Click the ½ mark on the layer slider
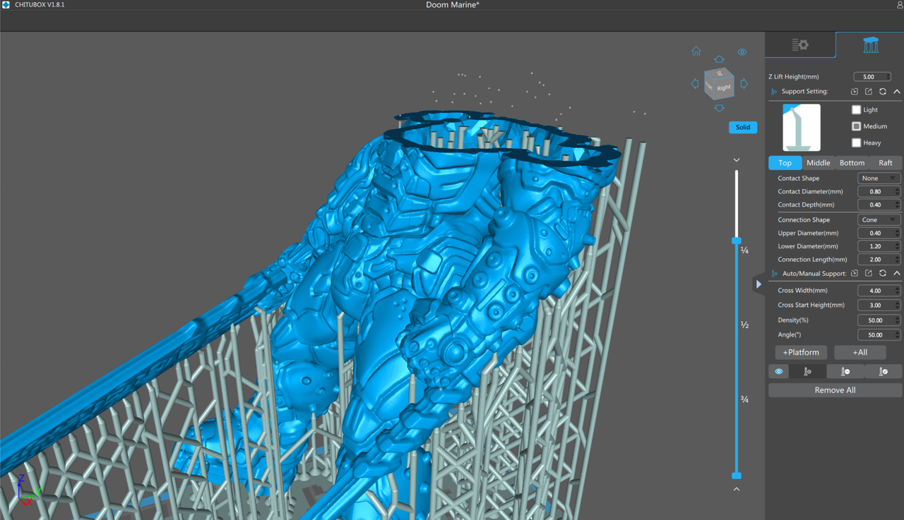The image size is (904, 520). click(744, 325)
